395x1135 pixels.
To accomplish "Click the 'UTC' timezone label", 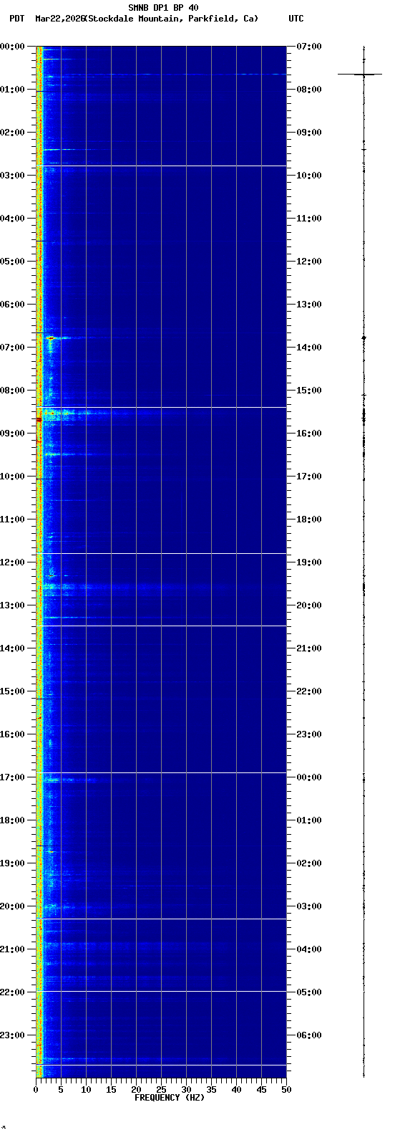I will tap(296, 19).
